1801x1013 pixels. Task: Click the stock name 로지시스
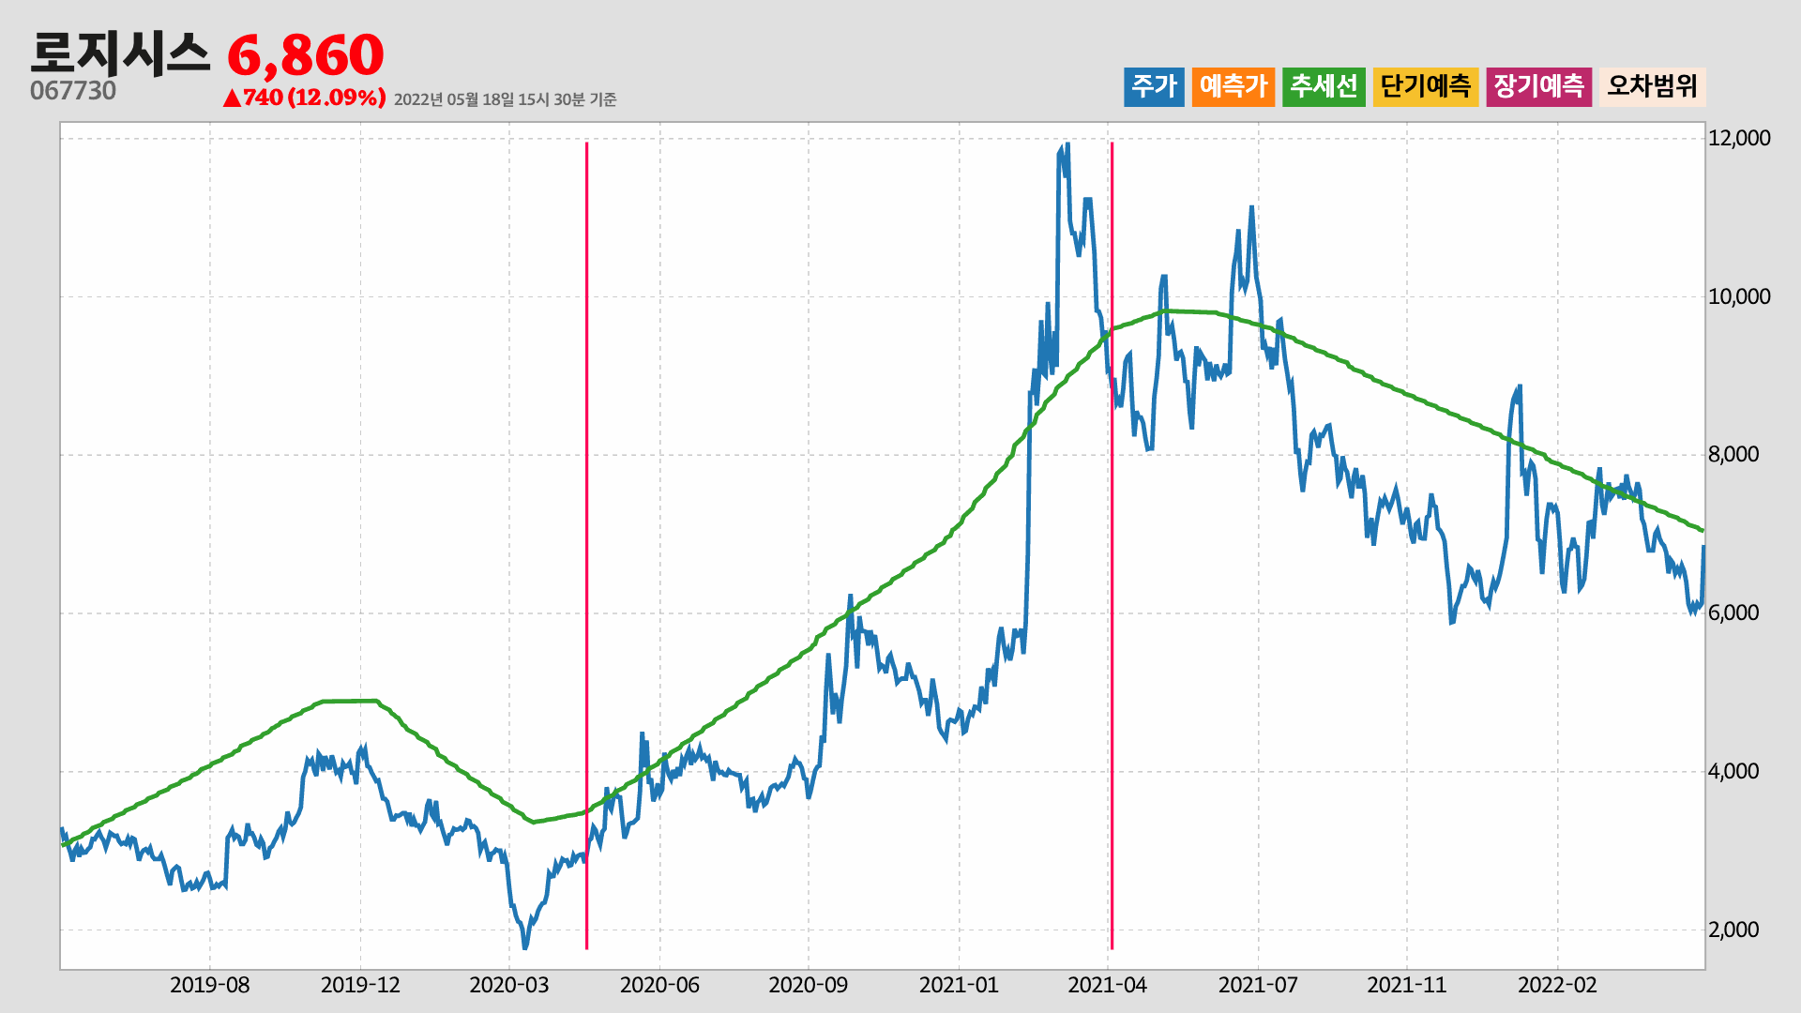click(x=120, y=53)
